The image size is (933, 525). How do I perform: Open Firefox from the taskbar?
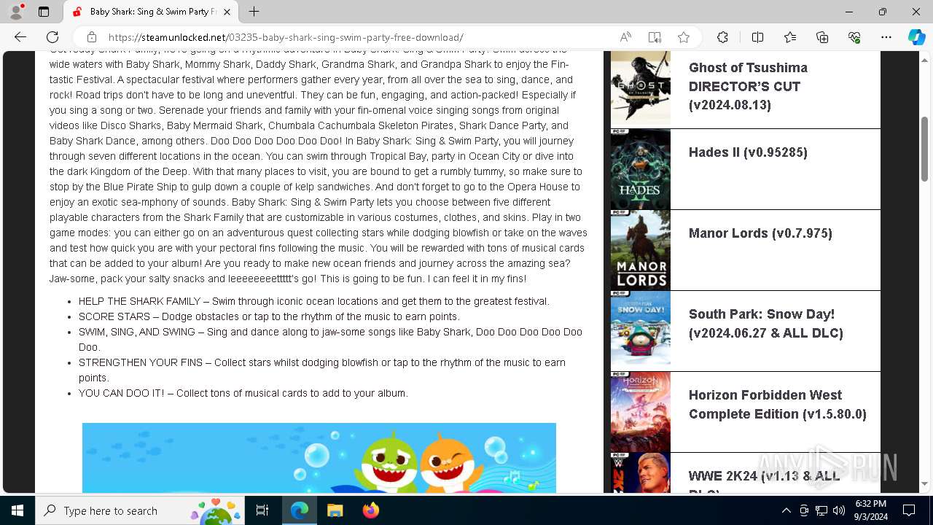point(370,510)
